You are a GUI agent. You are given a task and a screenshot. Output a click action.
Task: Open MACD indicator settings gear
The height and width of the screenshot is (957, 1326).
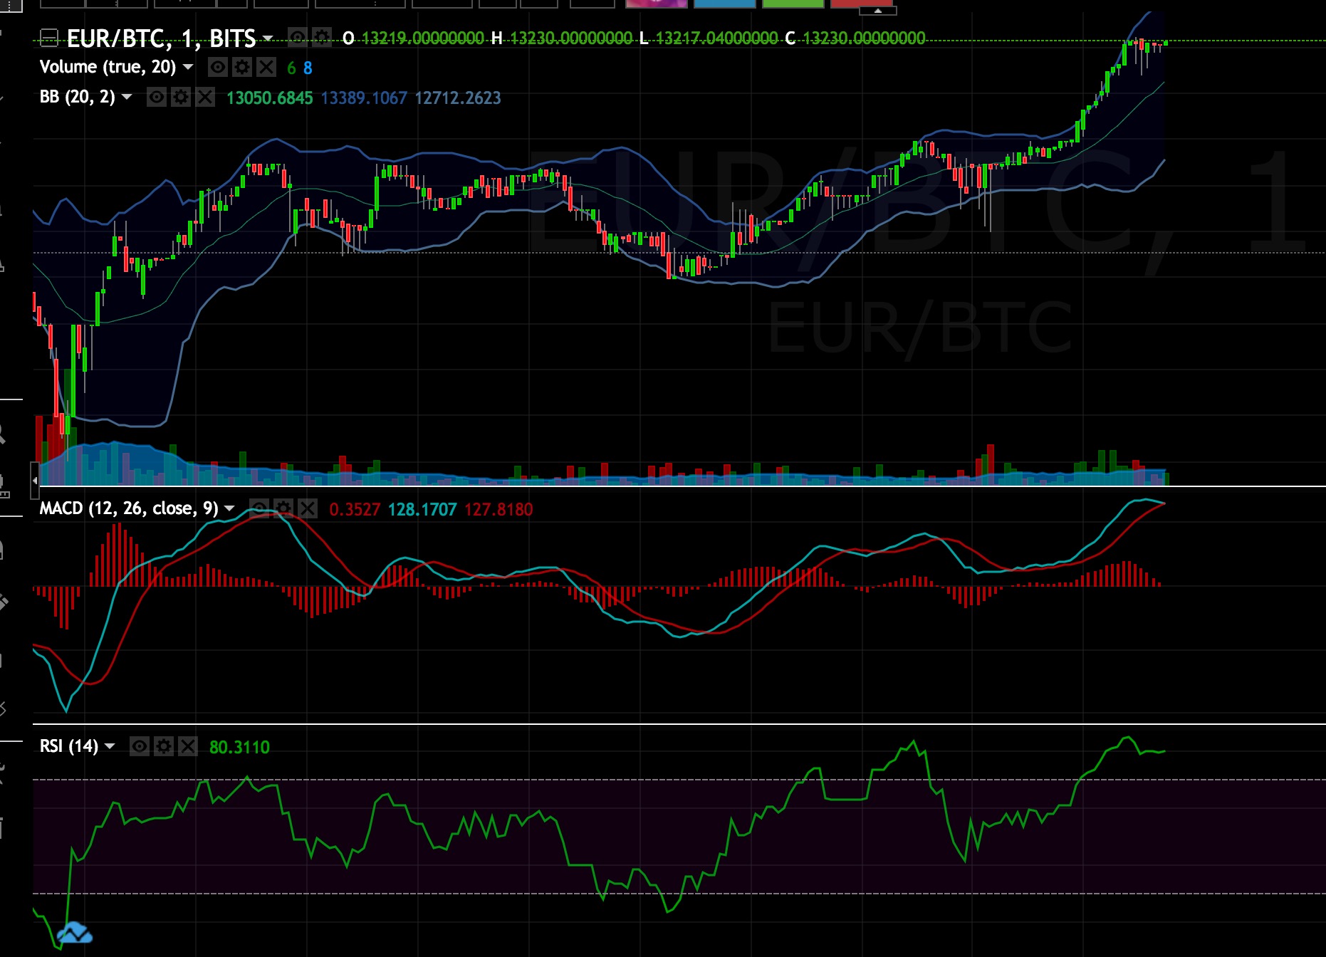click(x=283, y=508)
